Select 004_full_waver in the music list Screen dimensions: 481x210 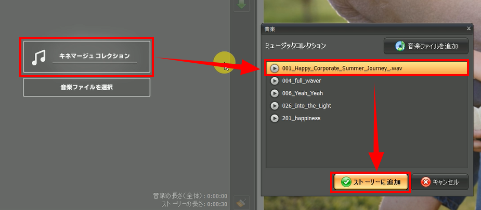302,81
